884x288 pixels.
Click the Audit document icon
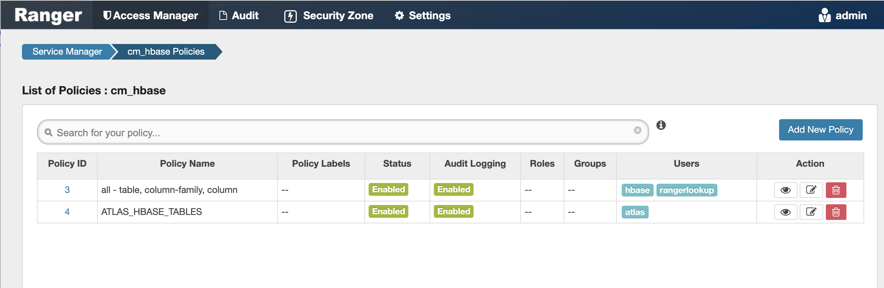coord(223,15)
